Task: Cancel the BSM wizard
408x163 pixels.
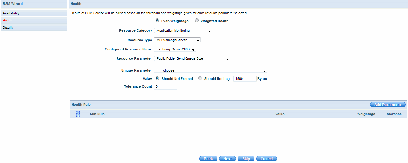Action: click(266, 159)
